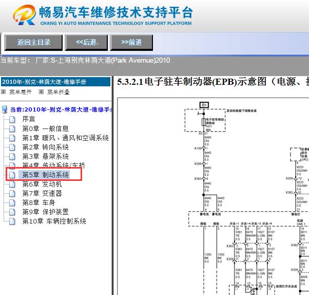Viewport: 309px width, 295px height.
Task: Click the 菜单展开 list icon
Action: point(4,92)
